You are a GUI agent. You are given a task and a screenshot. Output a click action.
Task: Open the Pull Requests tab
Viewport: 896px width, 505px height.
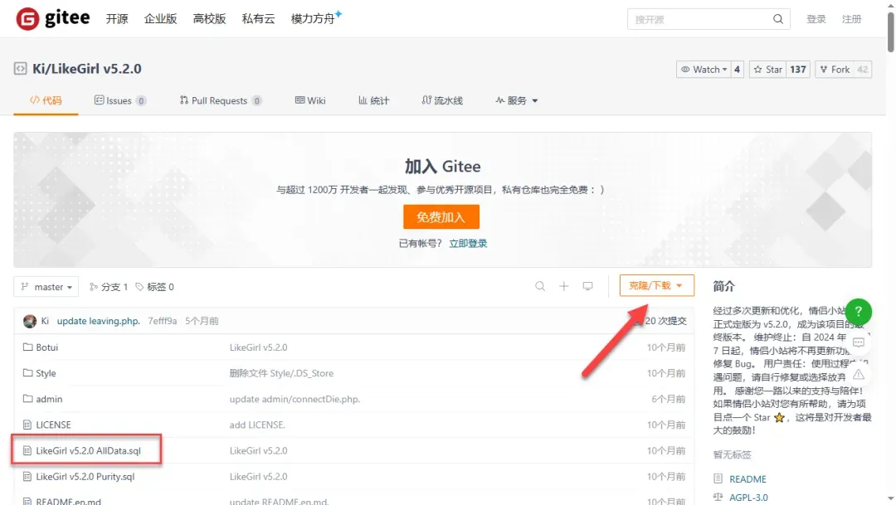click(221, 100)
